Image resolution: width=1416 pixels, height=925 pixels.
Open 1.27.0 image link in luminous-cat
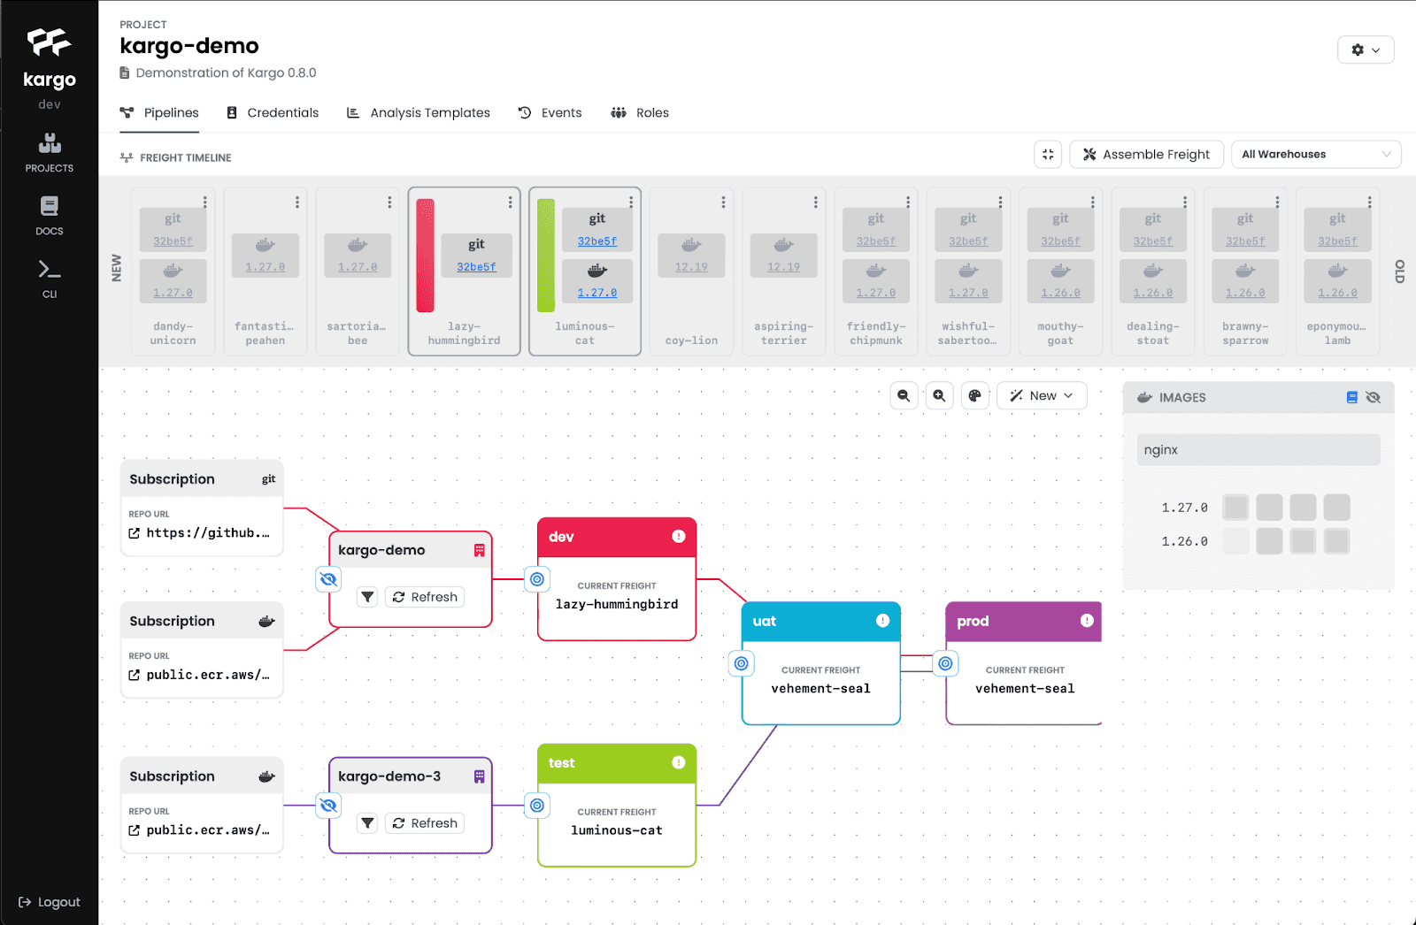click(597, 293)
